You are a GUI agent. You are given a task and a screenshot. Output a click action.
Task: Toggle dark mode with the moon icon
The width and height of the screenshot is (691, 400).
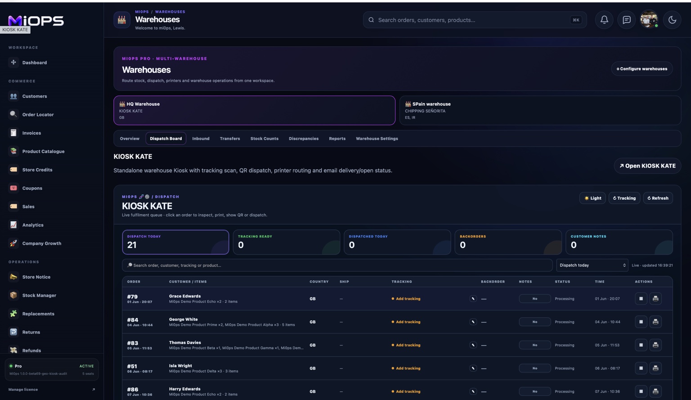[672, 20]
